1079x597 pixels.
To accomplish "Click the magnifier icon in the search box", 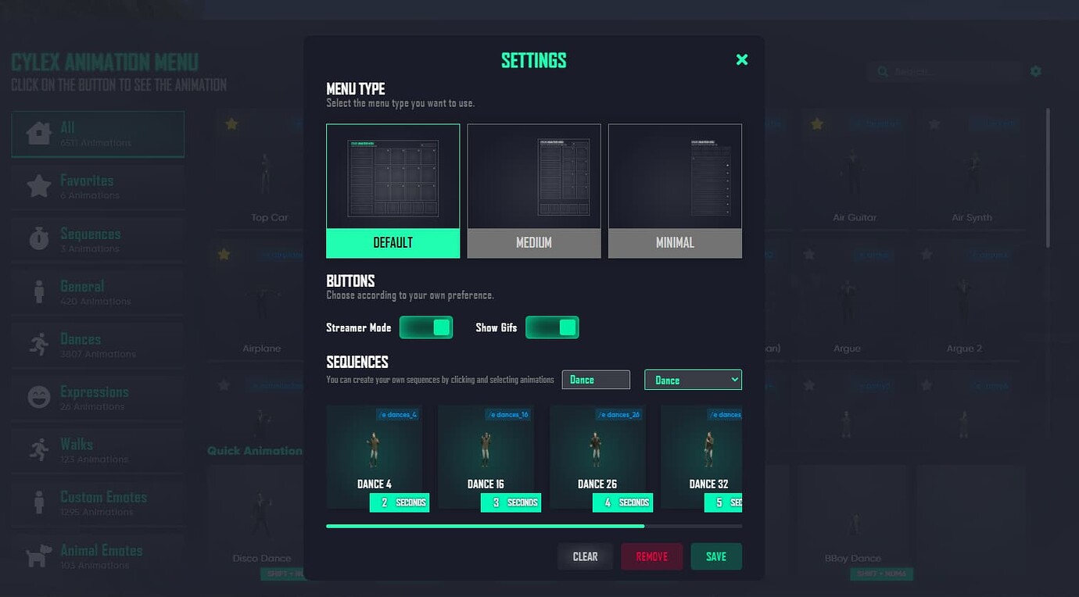I will point(883,72).
